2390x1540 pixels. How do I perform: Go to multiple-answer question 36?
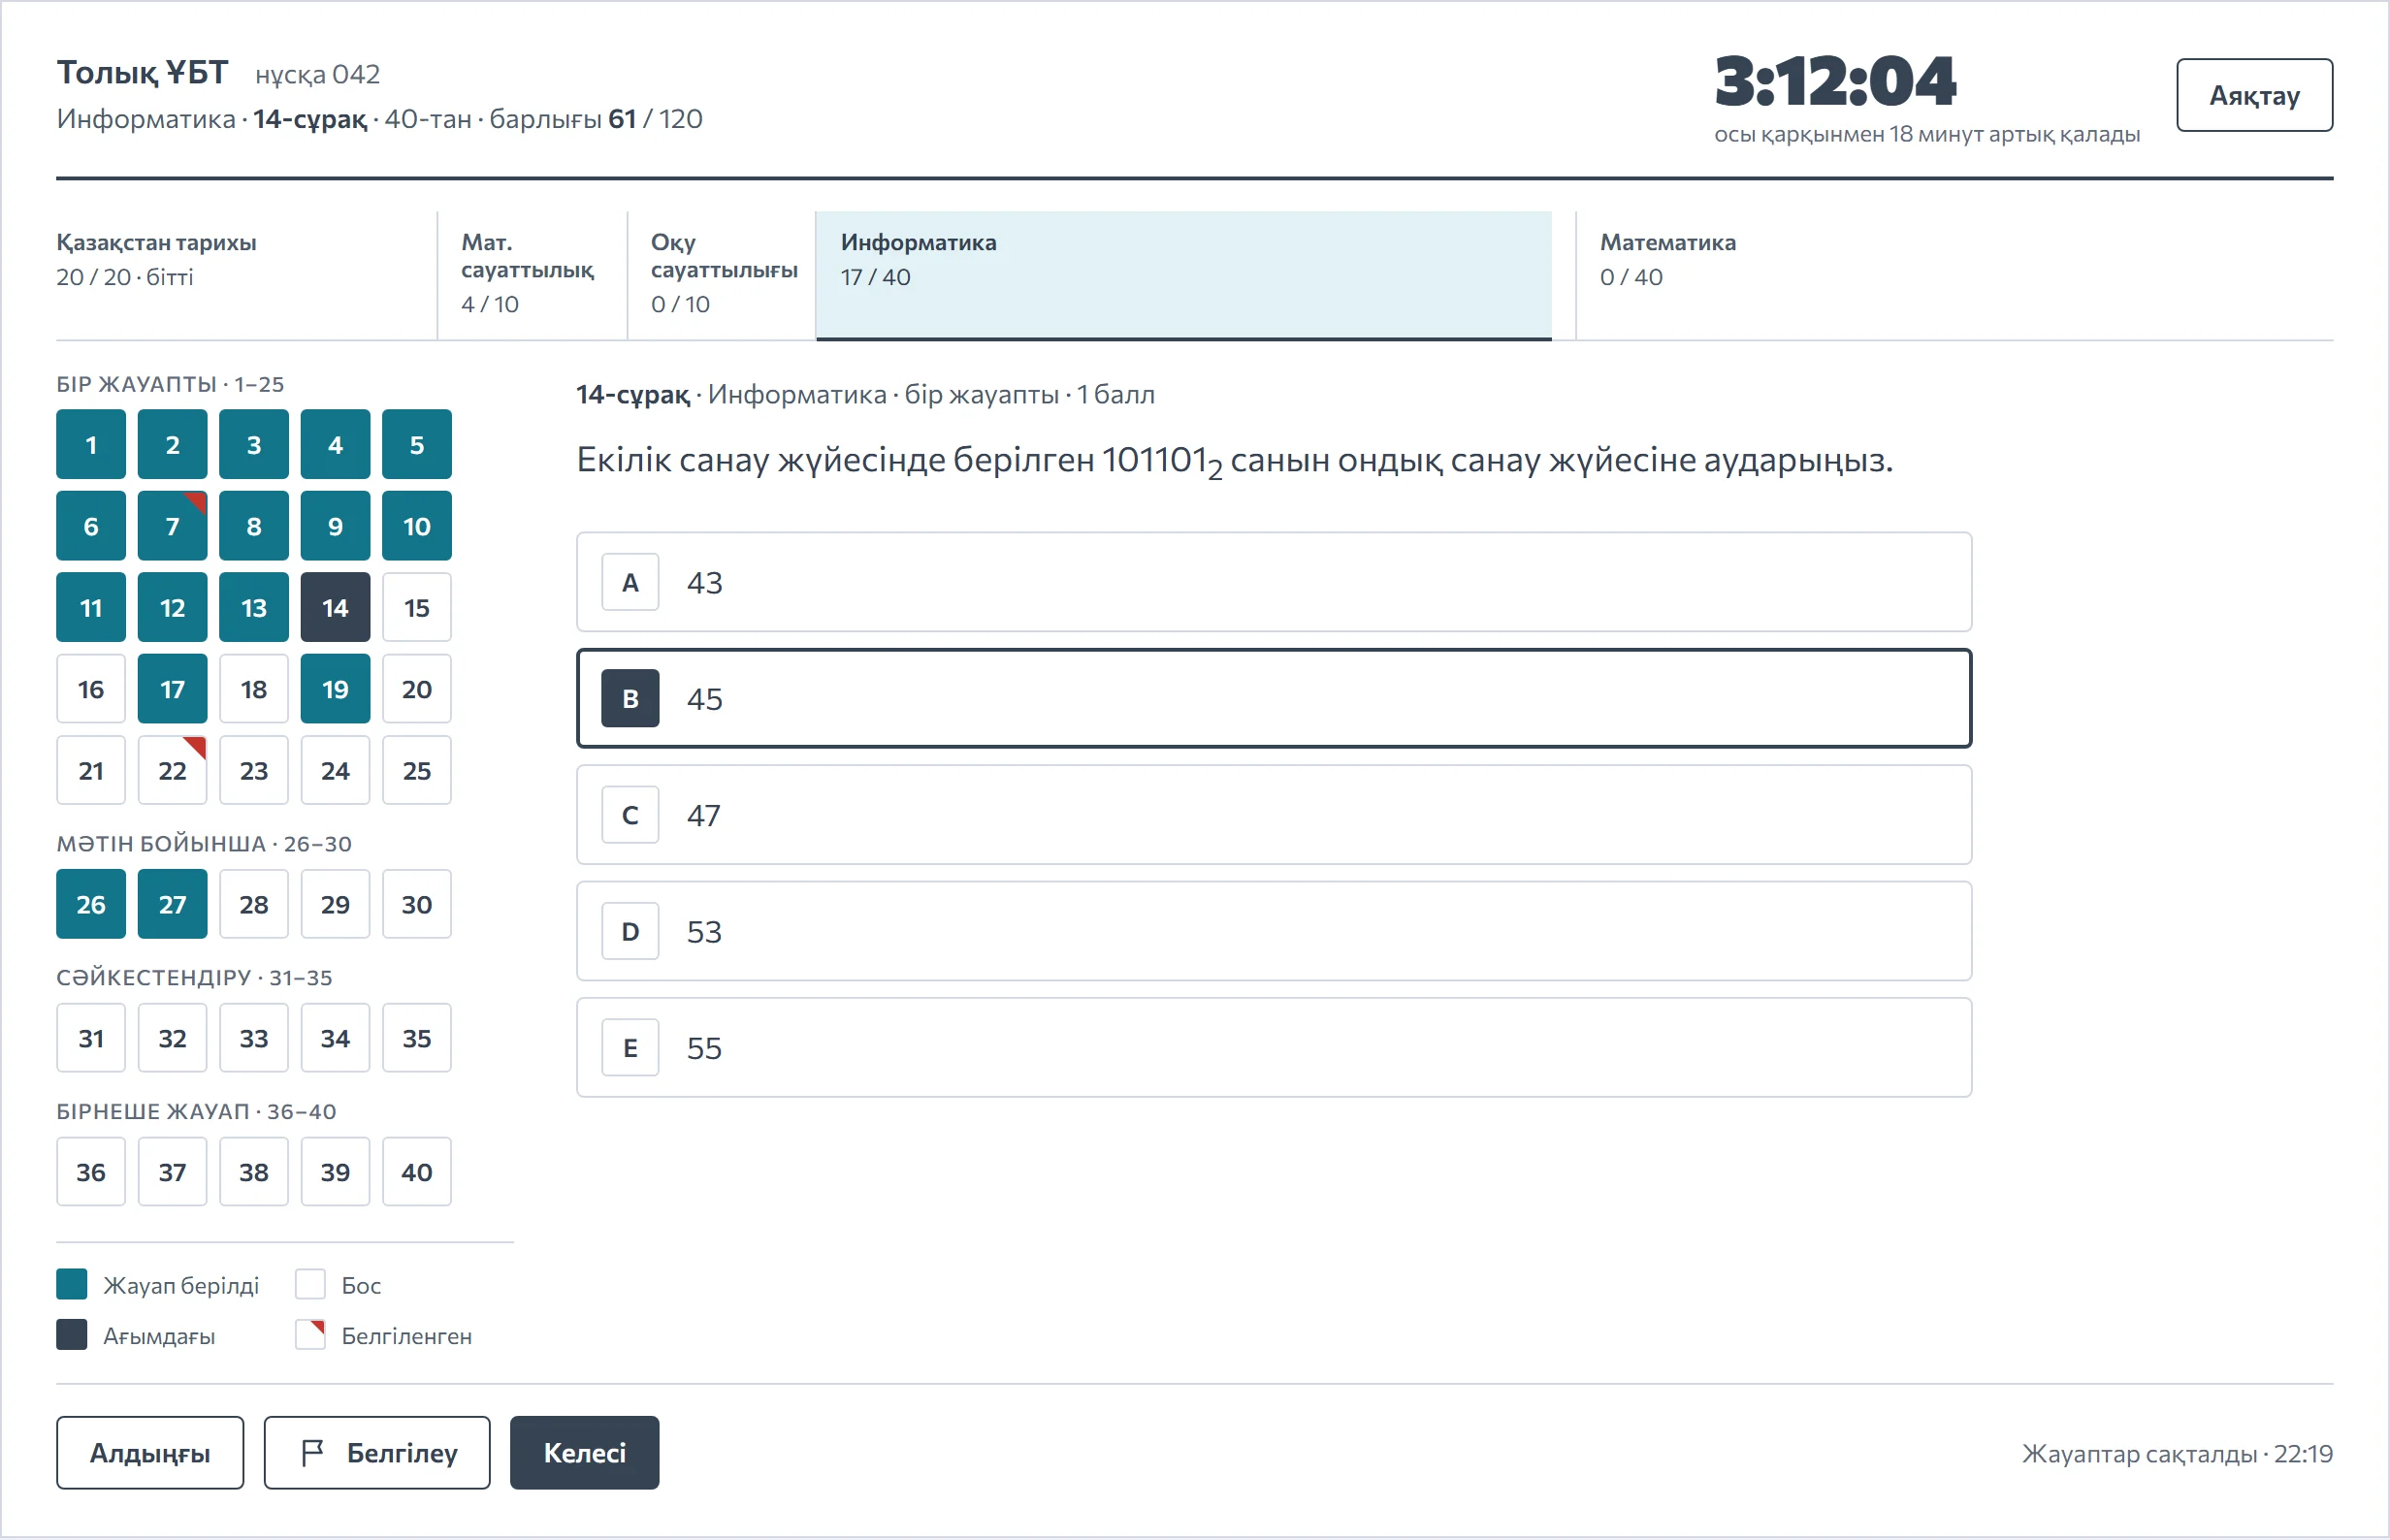click(91, 1172)
